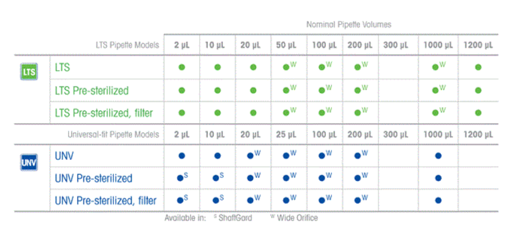Click green dot for LTS Pre-sterilized, filter 20 µL

tap(253, 113)
